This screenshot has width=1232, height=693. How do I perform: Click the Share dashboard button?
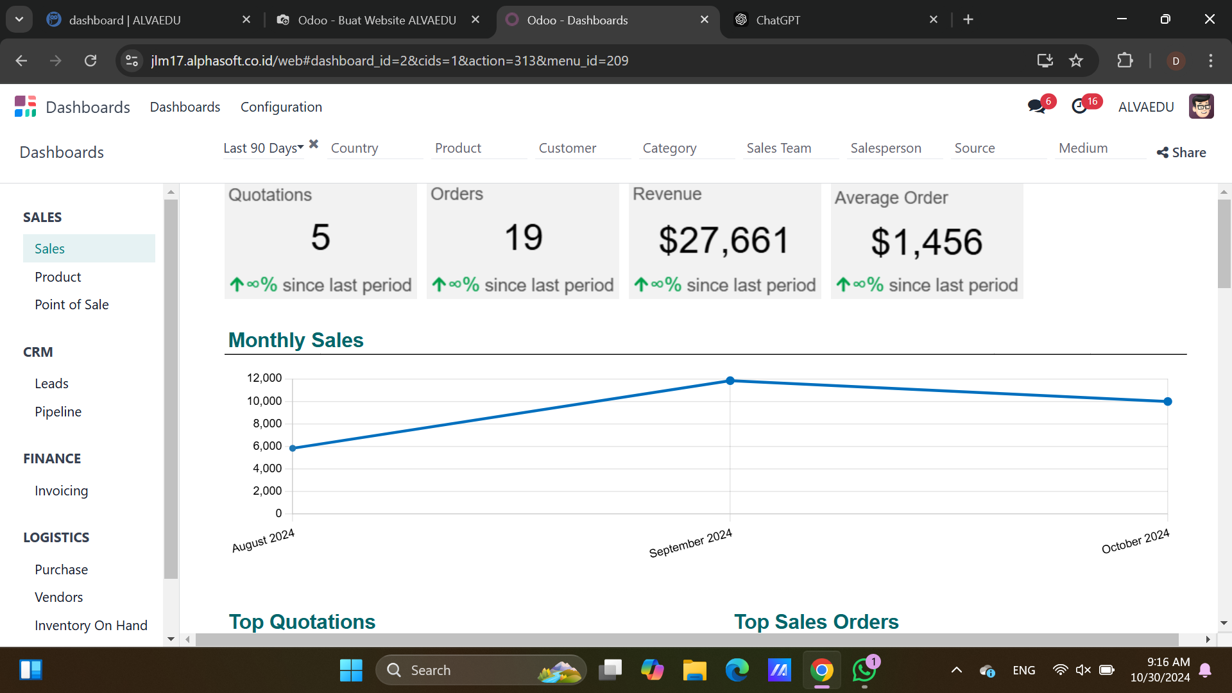[x=1181, y=153]
